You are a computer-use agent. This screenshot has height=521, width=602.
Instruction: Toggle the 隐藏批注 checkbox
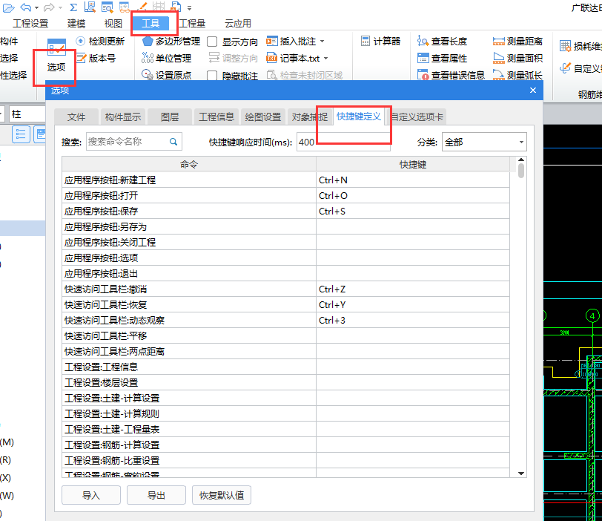click(x=212, y=75)
